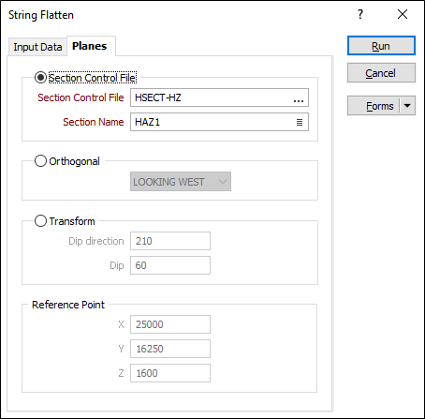Close the String Flatten dialog
425x419 pixels.
403,14
